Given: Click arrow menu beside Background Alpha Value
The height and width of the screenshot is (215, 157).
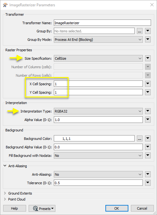Looking at the screenshot, I should pyautogui.click(x=148, y=147).
